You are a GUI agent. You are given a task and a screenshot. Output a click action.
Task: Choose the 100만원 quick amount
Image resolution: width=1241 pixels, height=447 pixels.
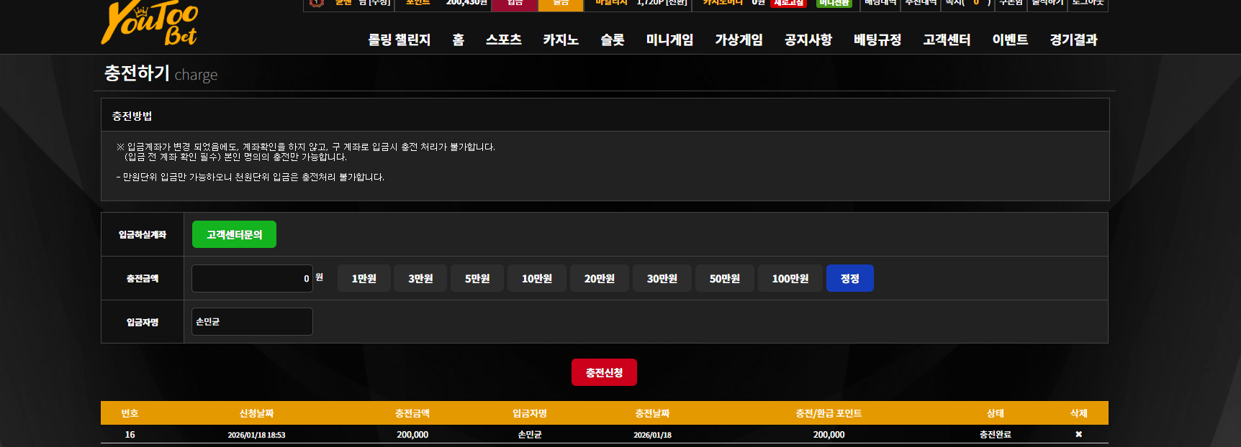tap(790, 278)
